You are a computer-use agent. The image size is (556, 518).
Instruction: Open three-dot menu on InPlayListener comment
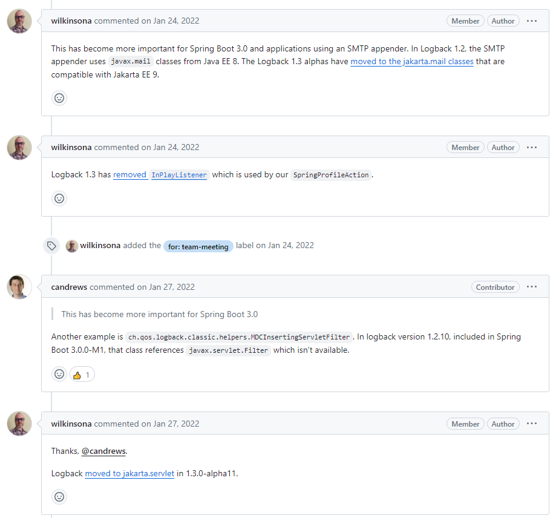(532, 148)
